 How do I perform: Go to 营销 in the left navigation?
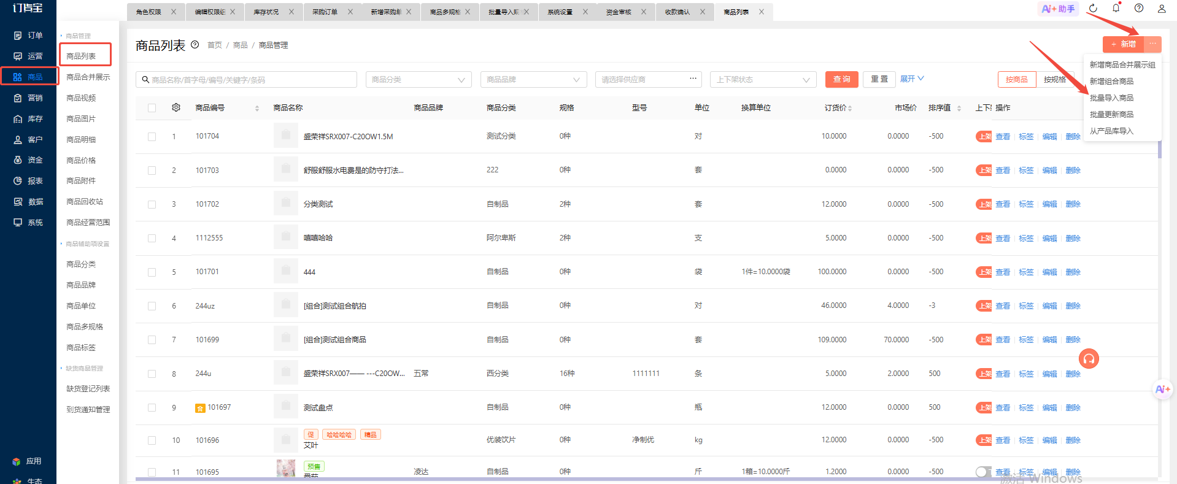tap(28, 98)
